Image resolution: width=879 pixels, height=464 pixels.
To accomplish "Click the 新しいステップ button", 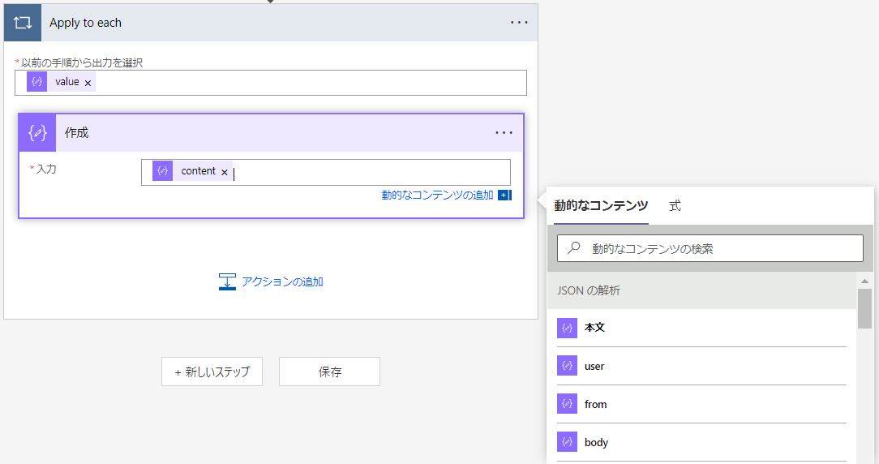I will [x=212, y=372].
